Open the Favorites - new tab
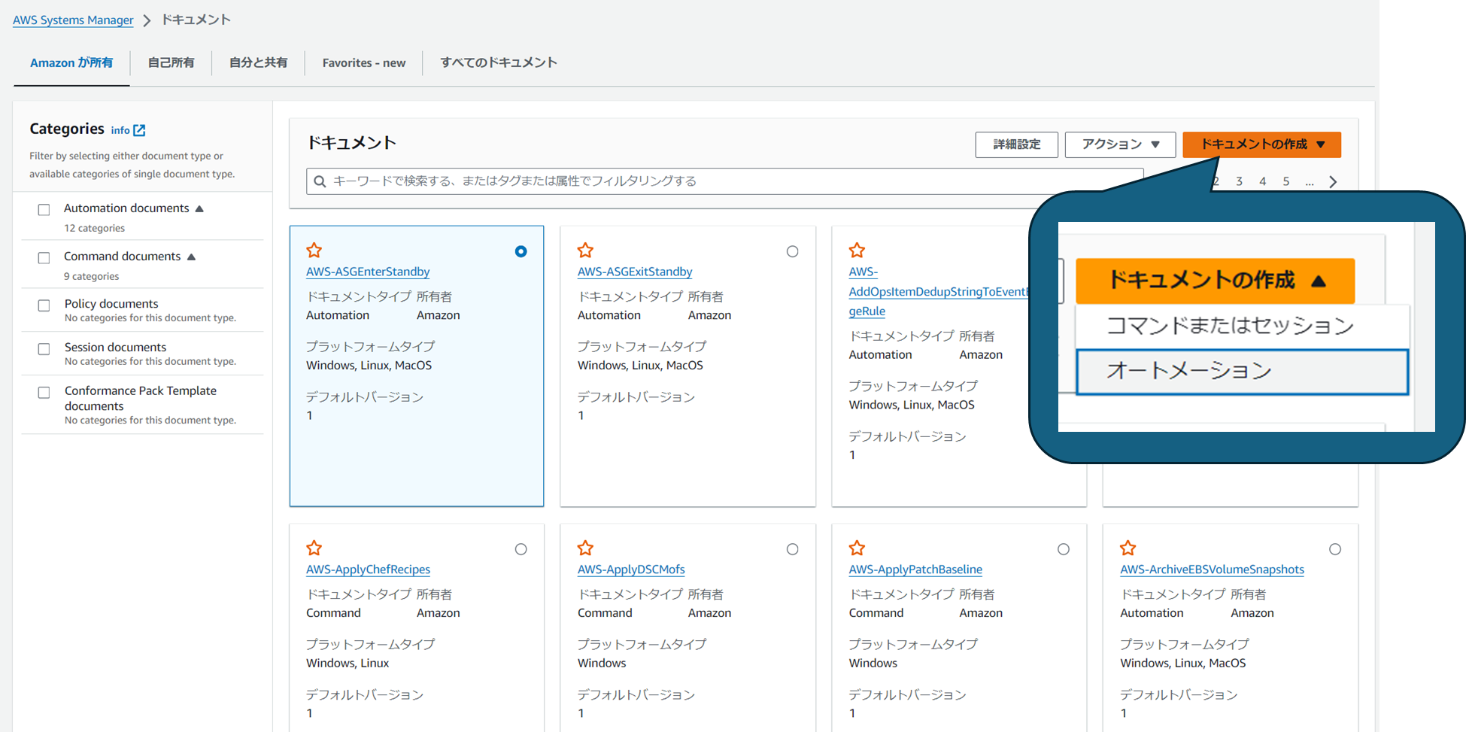The width and height of the screenshot is (1466, 732). 364,63
